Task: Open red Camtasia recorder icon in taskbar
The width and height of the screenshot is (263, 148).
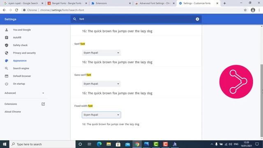Action: click(165, 144)
